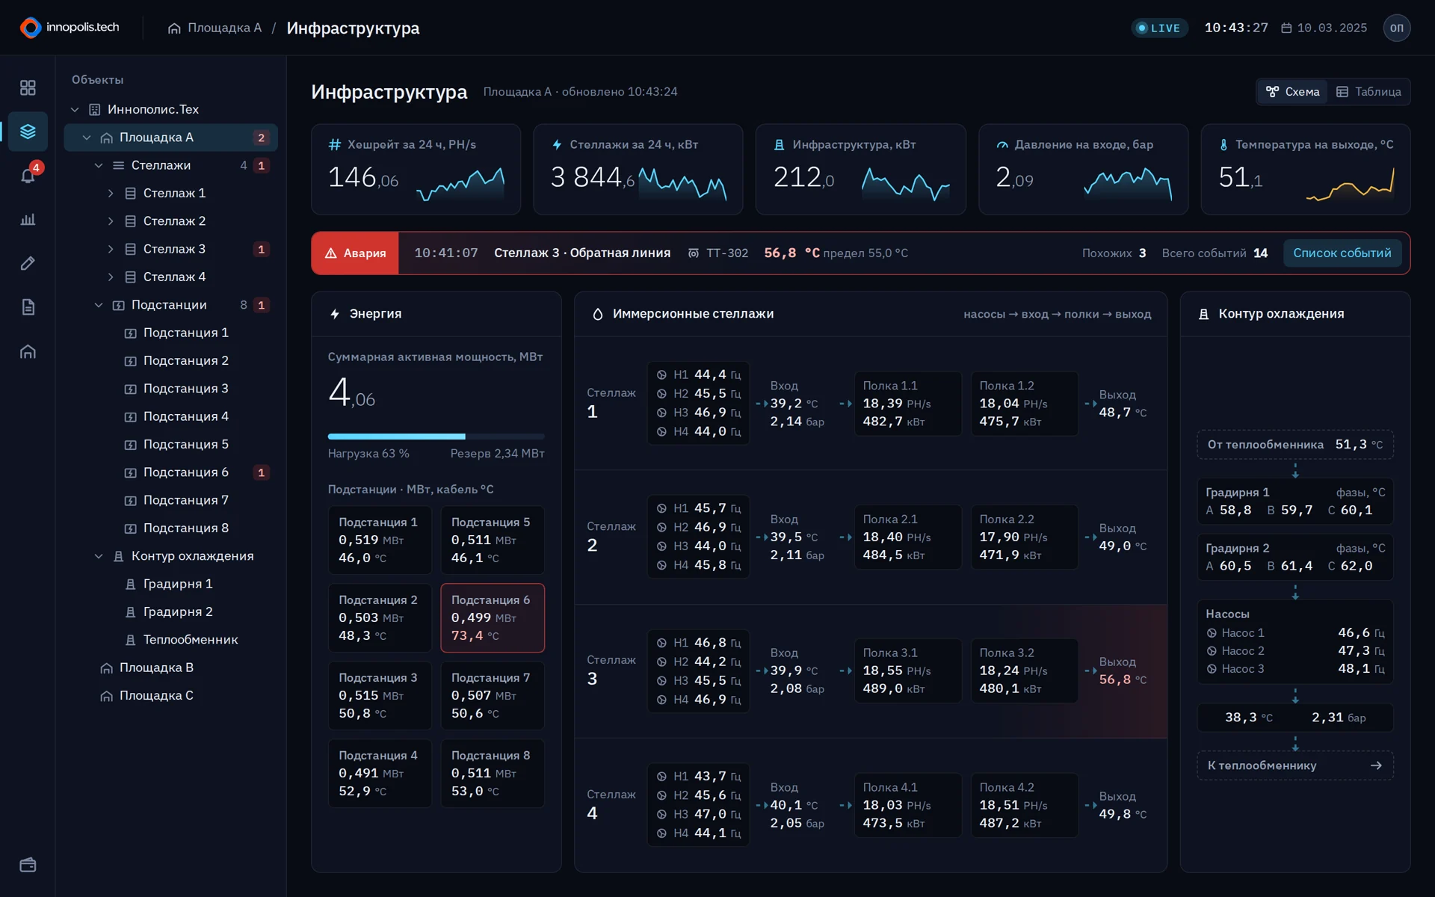This screenshot has width=1435, height=897.
Task: Click home icon in the breadcrumb
Action: click(x=174, y=28)
